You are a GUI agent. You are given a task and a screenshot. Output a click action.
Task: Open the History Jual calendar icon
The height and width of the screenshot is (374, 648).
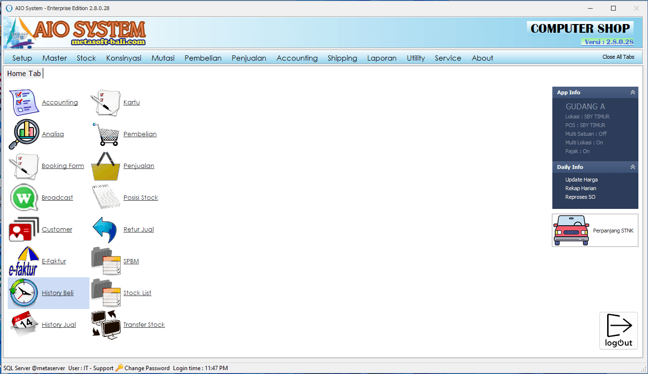(x=24, y=324)
